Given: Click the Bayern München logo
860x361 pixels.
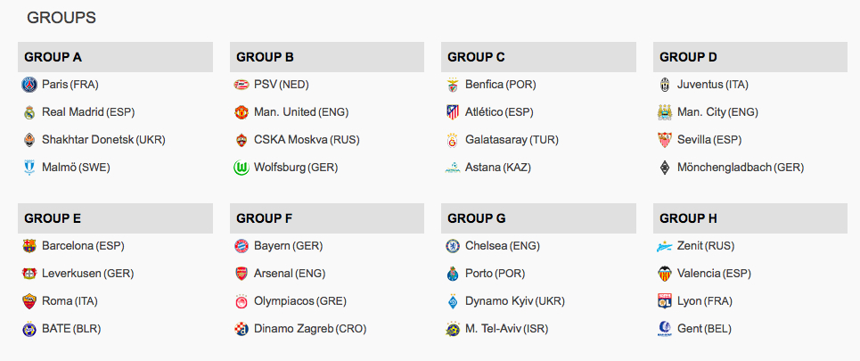Looking at the screenshot, I should point(242,246).
